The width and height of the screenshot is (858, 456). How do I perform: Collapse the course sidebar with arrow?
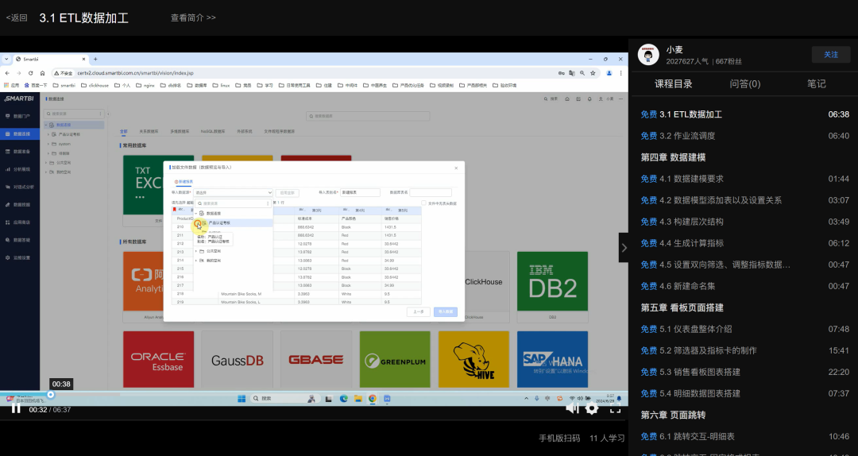(x=624, y=247)
